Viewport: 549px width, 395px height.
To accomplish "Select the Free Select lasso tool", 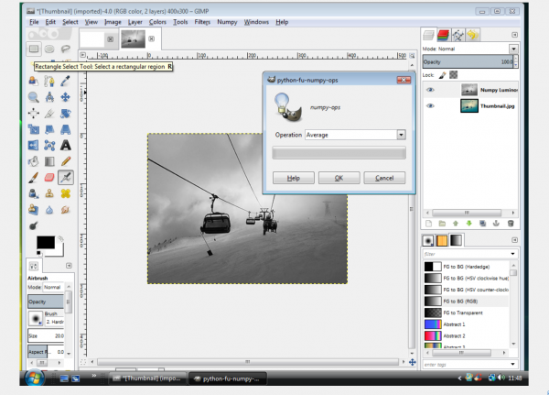I will [x=66, y=49].
